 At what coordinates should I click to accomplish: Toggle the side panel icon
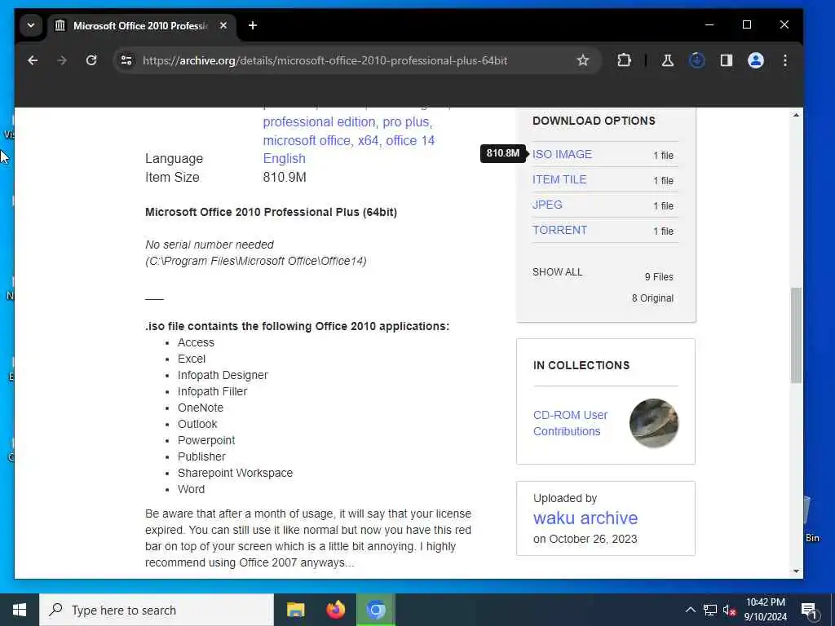(x=727, y=60)
